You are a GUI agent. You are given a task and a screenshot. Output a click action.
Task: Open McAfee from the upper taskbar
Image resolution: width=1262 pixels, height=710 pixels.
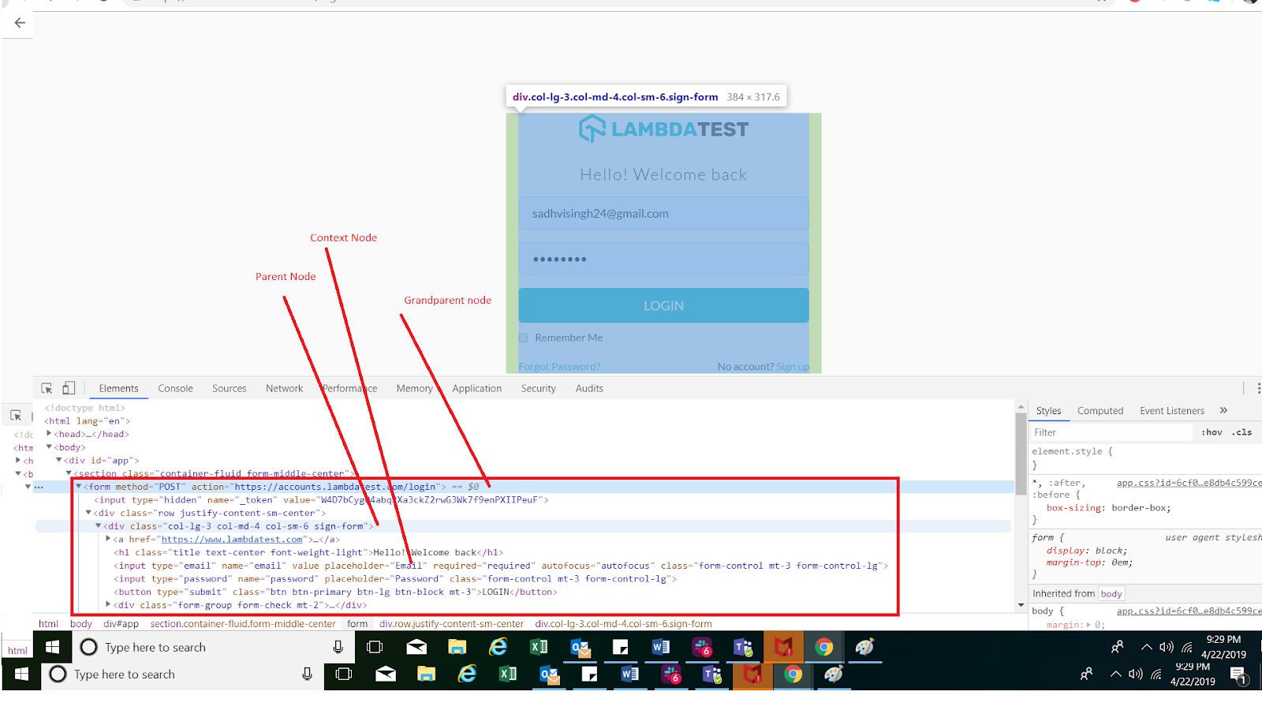click(x=783, y=647)
